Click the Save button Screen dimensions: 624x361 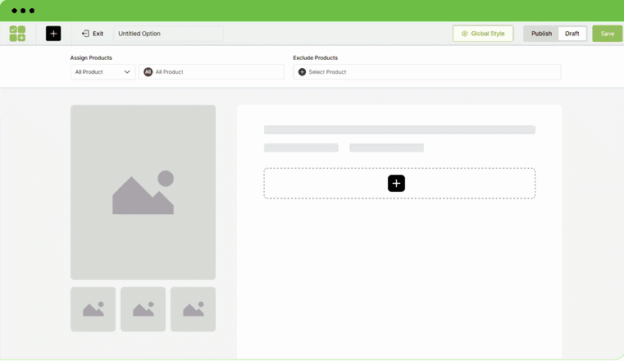pos(607,34)
